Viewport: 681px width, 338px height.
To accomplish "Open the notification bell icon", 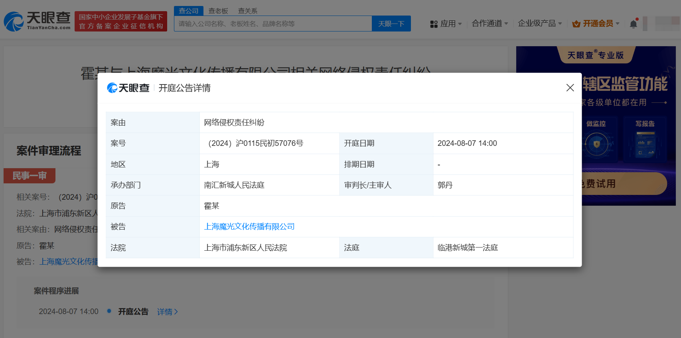I will tap(633, 24).
